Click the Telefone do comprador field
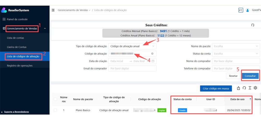 tap(236, 68)
